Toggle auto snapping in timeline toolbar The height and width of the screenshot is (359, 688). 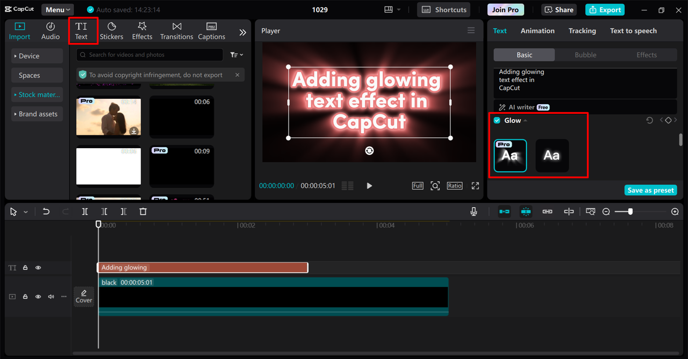point(526,212)
